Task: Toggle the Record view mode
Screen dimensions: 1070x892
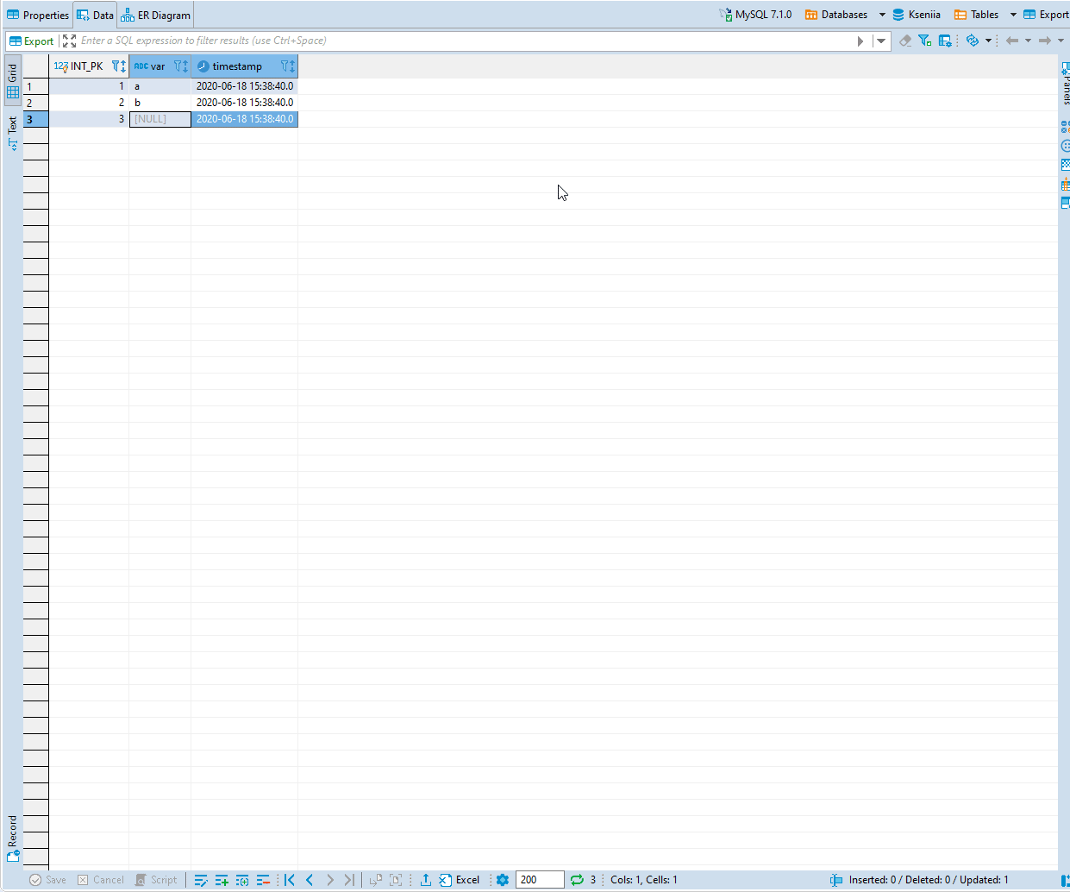Action: coord(12,839)
